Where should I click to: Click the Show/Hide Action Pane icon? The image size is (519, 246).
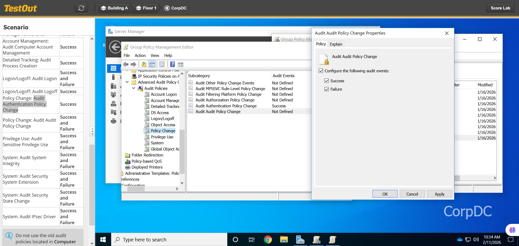click(181, 64)
